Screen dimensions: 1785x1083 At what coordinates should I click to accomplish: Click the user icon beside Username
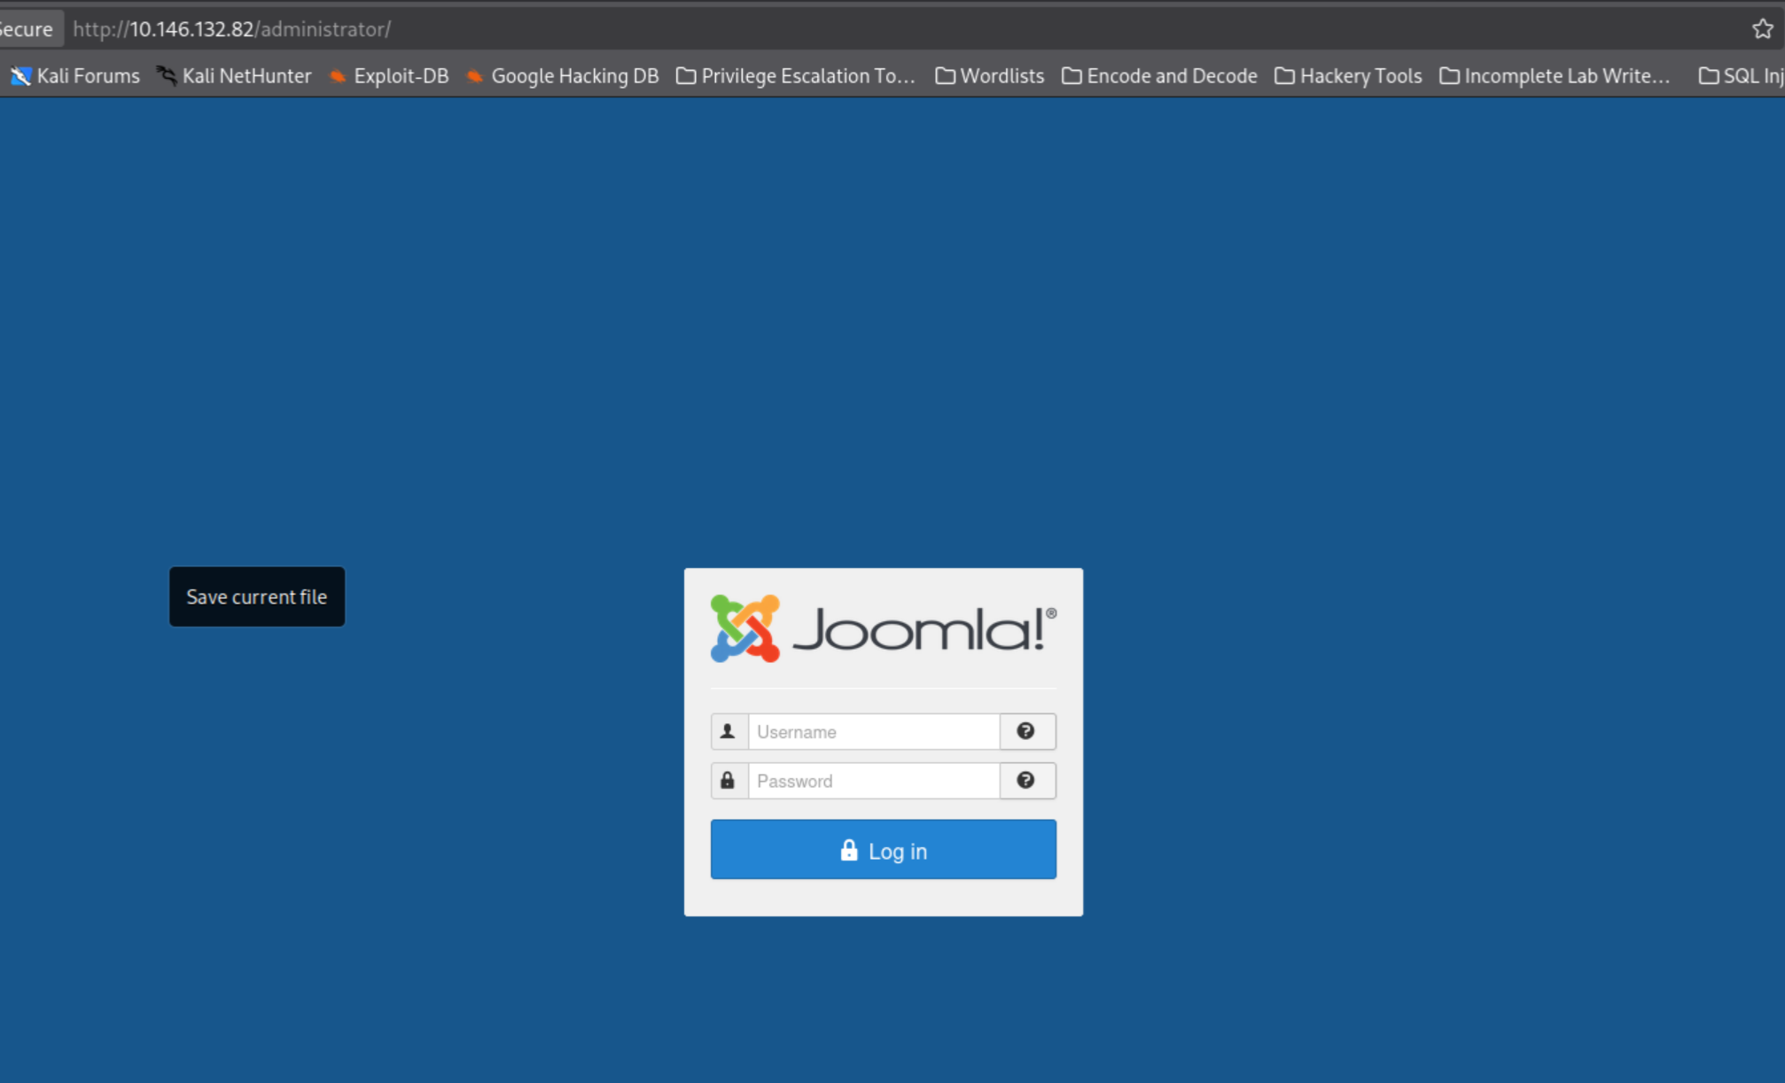729,732
